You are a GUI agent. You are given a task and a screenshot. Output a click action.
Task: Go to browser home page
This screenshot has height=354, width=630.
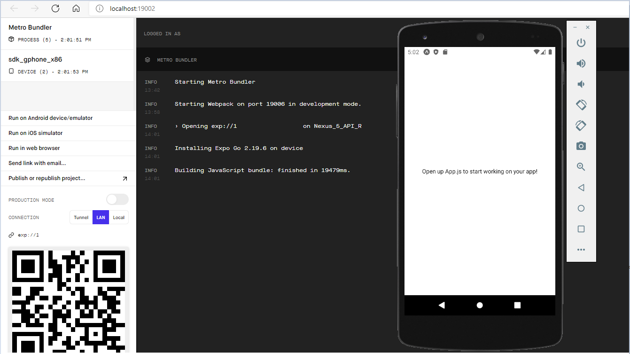[x=76, y=8]
